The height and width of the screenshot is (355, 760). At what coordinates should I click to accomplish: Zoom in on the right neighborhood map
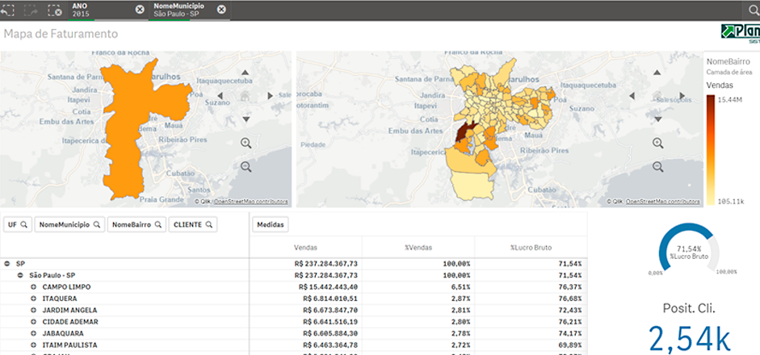pyautogui.click(x=658, y=144)
